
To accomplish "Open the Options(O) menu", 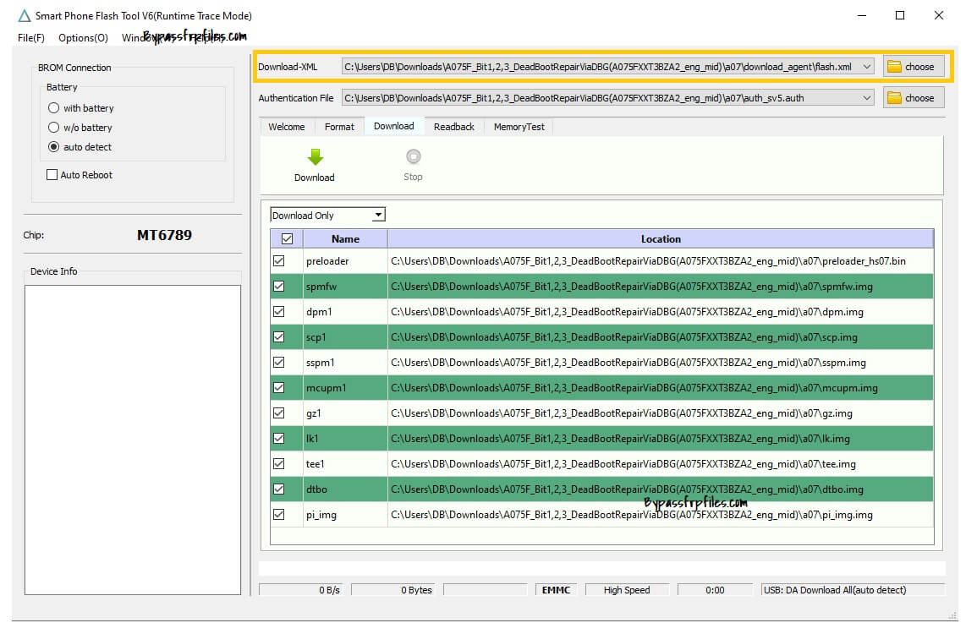I will coord(83,38).
